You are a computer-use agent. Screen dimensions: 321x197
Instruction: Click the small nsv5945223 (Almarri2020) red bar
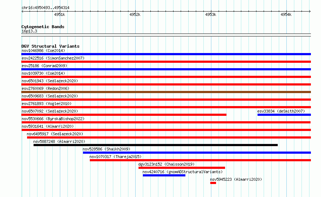(213, 183)
